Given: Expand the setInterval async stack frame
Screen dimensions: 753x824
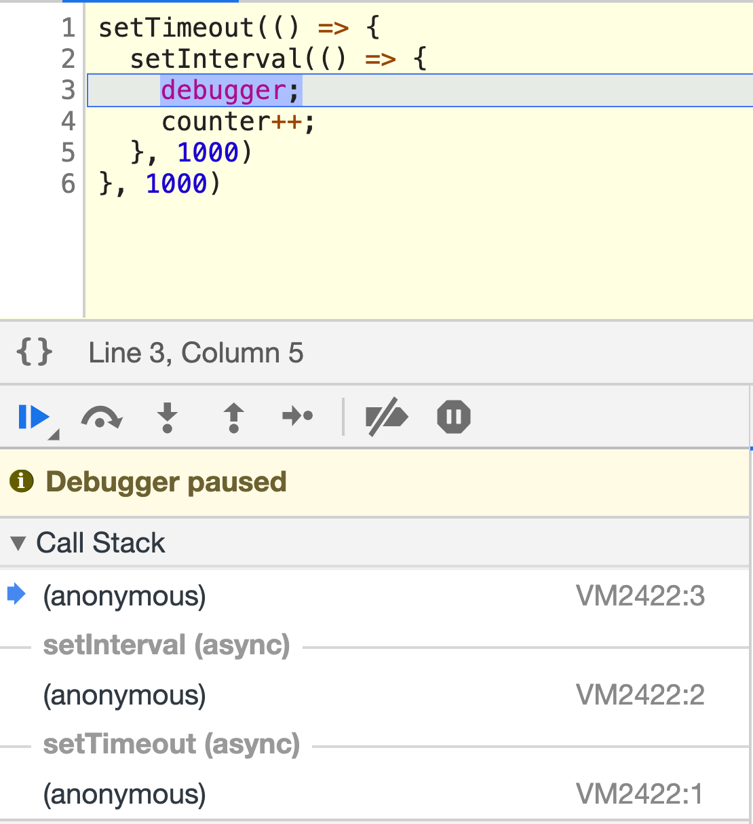Looking at the screenshot, I should tap(166, 645).
